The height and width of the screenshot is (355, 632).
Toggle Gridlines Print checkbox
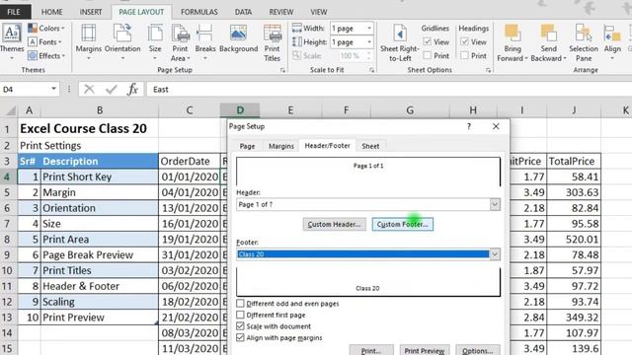click(x=428, y=55)
